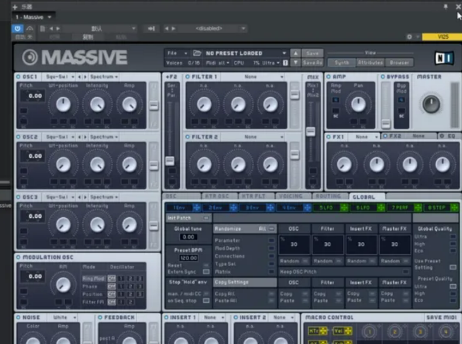Click the yellow Vel macro handle
Screen dimensions: 462x344
pos(348,331)
